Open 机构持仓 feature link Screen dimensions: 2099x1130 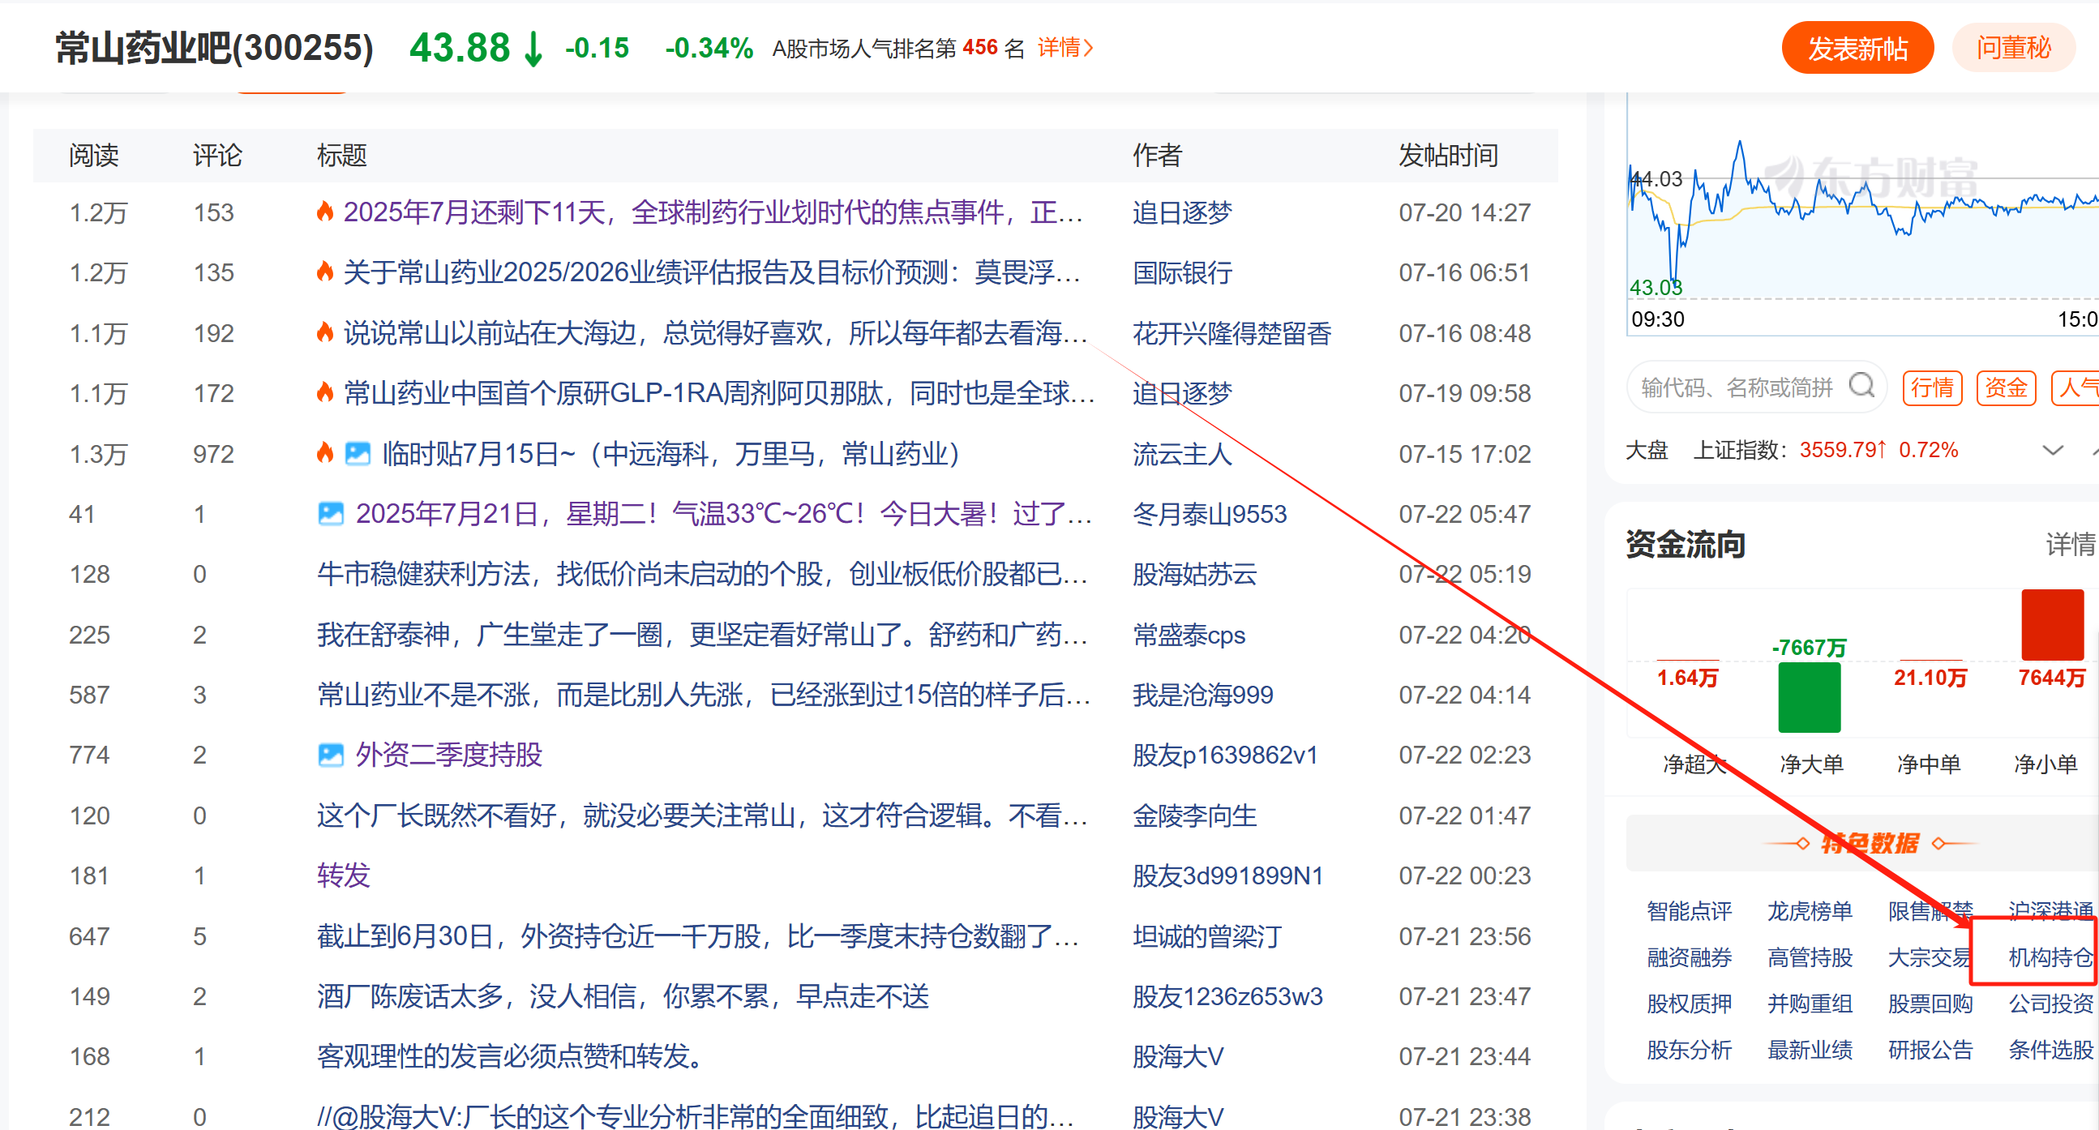point(2050,957)
